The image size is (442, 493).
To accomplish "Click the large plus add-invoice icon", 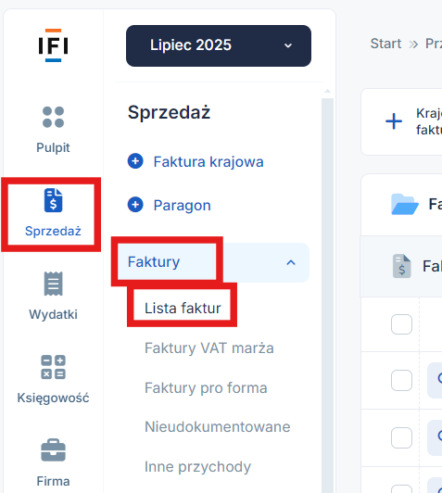I will [394, 121].
